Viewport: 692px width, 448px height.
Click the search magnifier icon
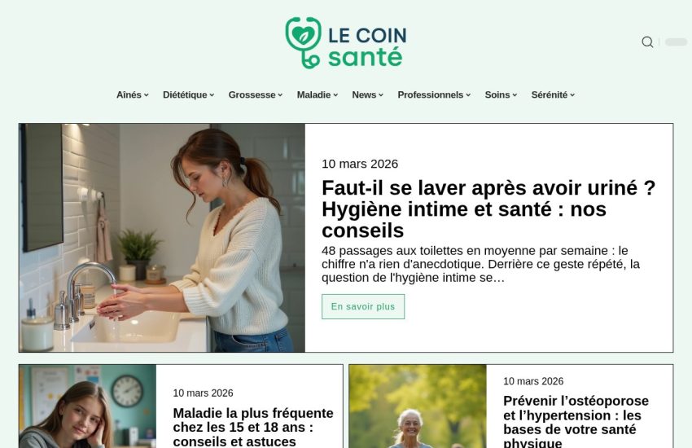[647, 42]
